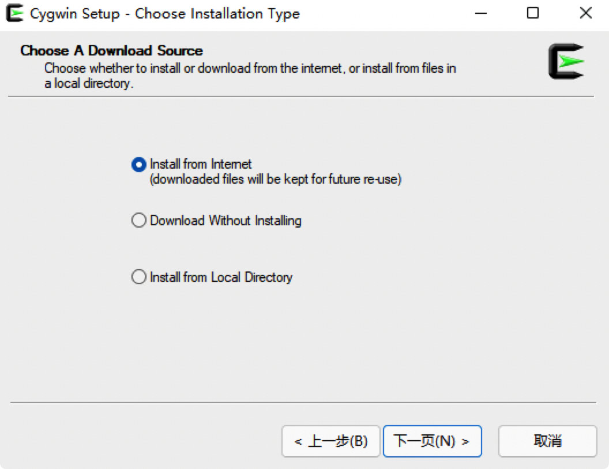Click the 'Choose A Download Source' heading
Viewport: 609px width, 469px height.
(111, 51)
